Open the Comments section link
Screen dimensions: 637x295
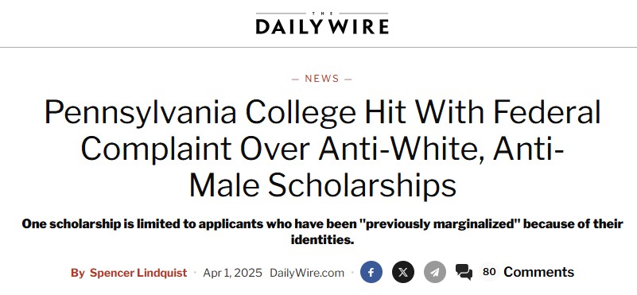[538, 272]
